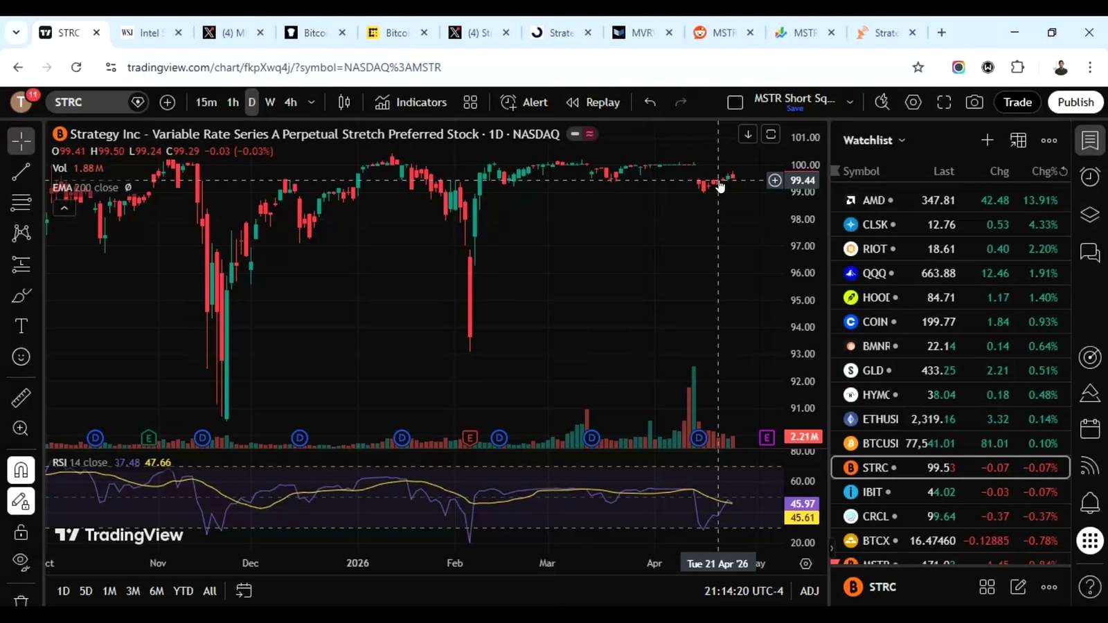The image size is (1108, 623).
Task: Toggle ADJ price adjustment
Action: pos(810,590)
